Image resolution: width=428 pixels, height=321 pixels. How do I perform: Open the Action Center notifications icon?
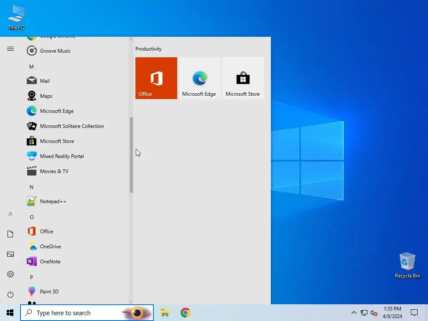414,313
